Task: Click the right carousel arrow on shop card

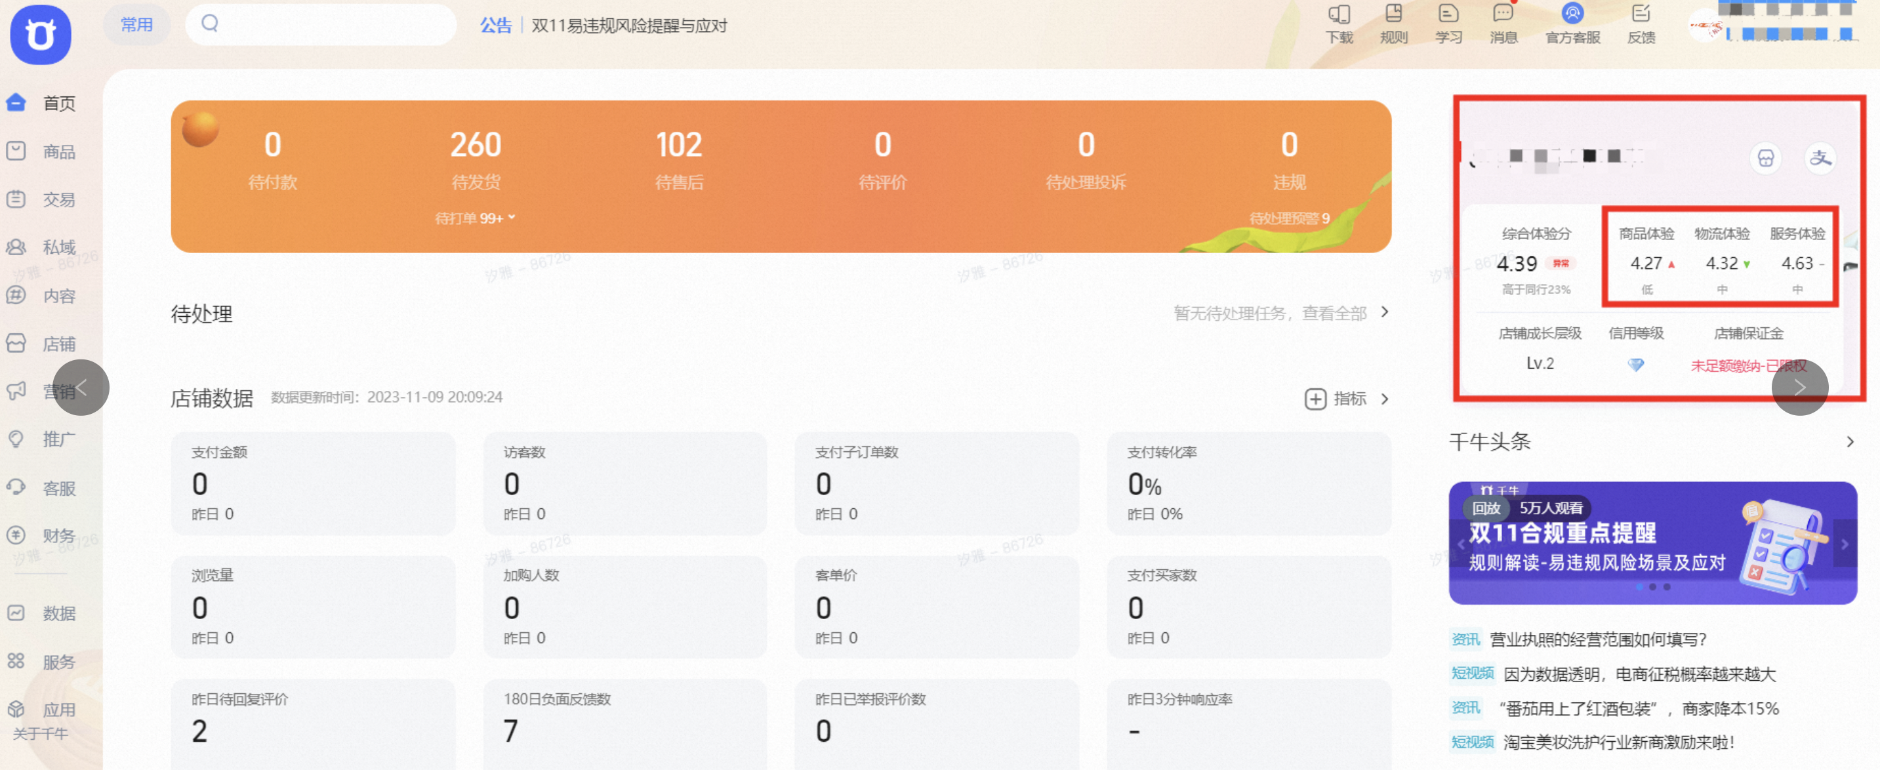Action: coord(1800,387)
